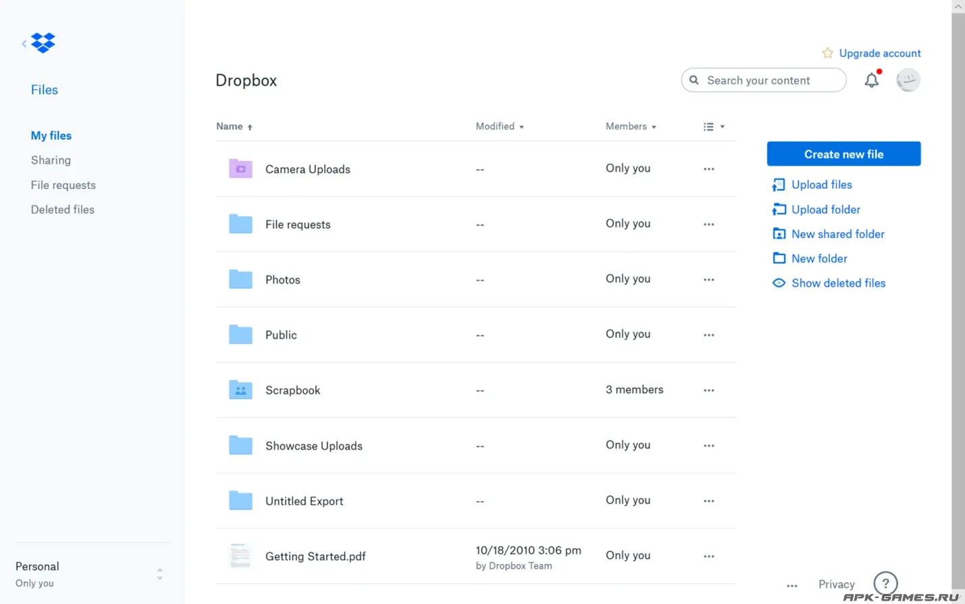The height and width of the screenshot is (604, 965).
Task: Open more options for Showcase Uploads
Action: click(708, 445)
